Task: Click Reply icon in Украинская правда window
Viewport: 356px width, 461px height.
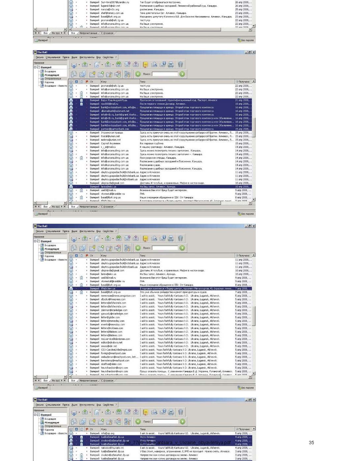Action: pyautogui.click(x=108, y=65)
